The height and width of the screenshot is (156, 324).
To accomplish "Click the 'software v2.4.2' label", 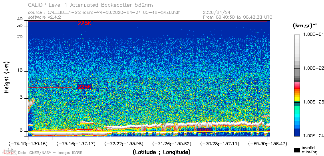I will (44, 17).
